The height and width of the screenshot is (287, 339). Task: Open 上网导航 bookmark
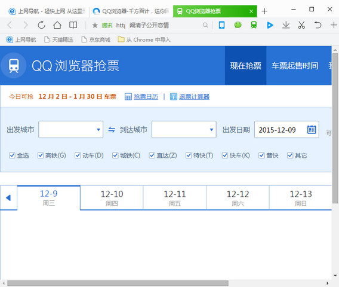coord(21,39)
